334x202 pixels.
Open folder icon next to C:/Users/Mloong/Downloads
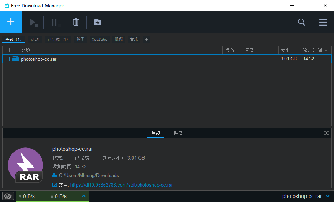[x=55, y=175]
